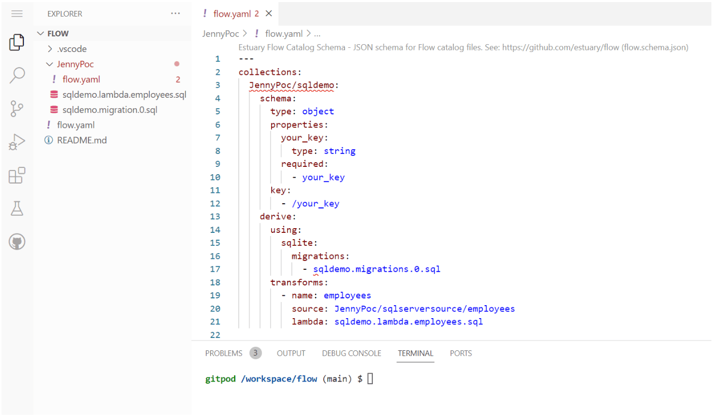Click 'sqldemo.lambda.employees.sql' lambda value on line 21
714x419 pixels.
[x=409, y=322]
